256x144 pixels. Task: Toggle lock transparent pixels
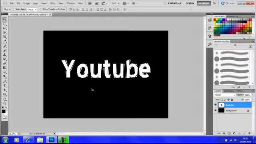[222, 100]
